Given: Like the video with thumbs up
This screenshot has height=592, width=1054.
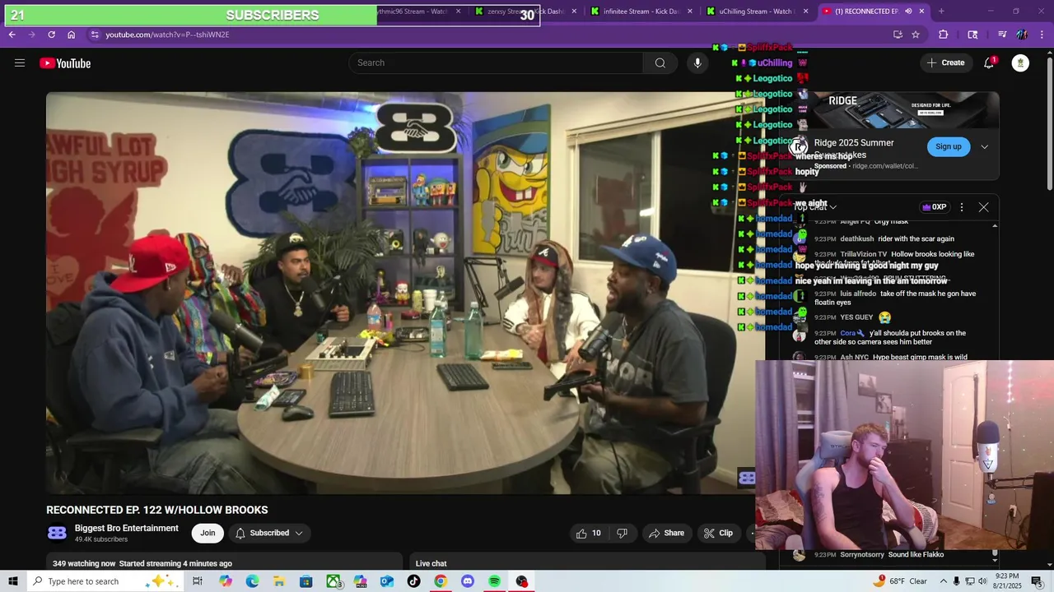Looking at the screenshot, I should click(x=589, y=534).
